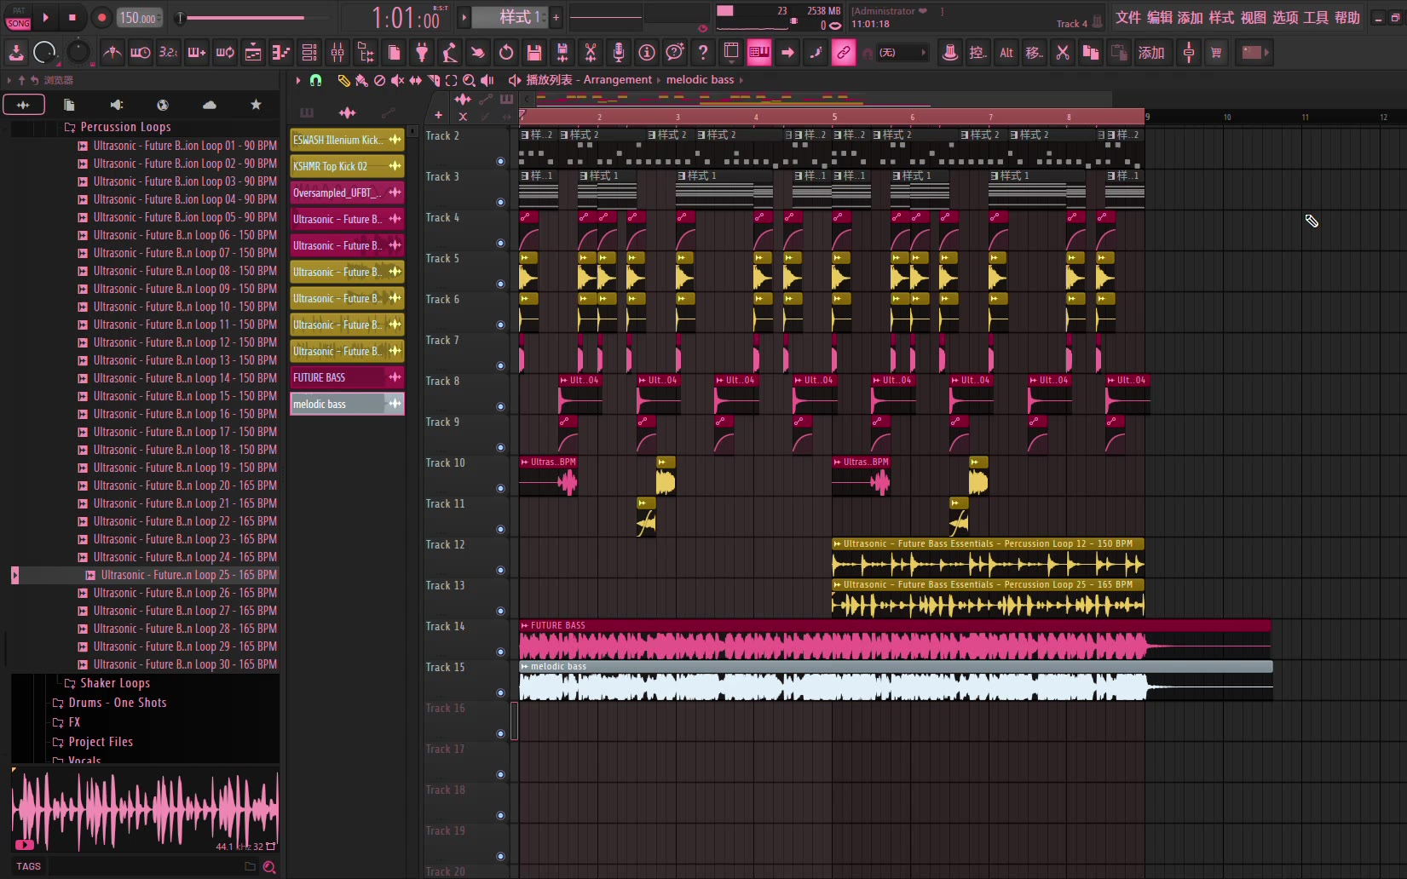Open the pattern selector showing 样式 1
This screenshot has height=879, width=1407.
[510, 17]
